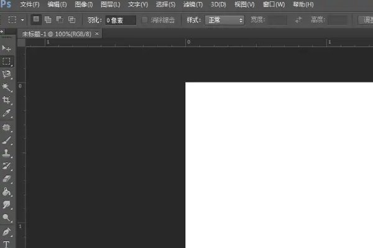
Task: Select the Horizontal Type tool
Action: click(x=7, y=244)
